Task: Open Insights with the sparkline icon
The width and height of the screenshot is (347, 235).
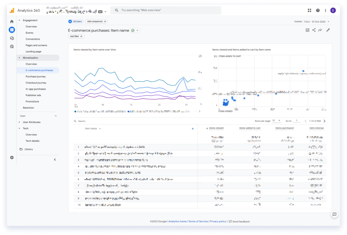Action: pos(320,30)
